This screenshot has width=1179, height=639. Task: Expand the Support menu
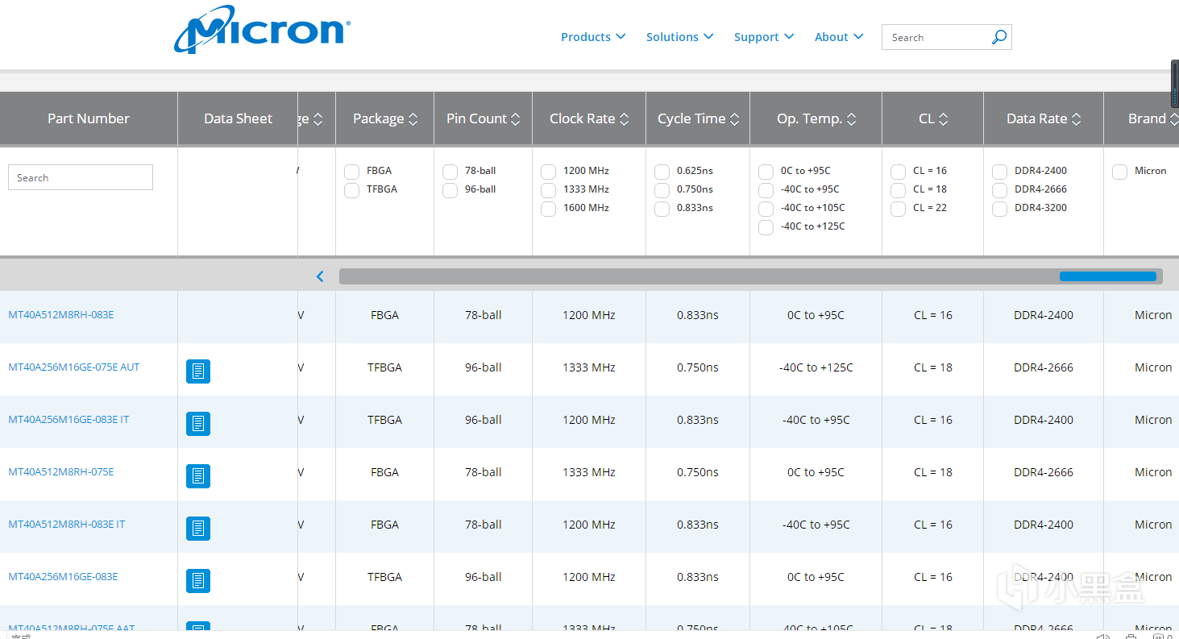764,37
